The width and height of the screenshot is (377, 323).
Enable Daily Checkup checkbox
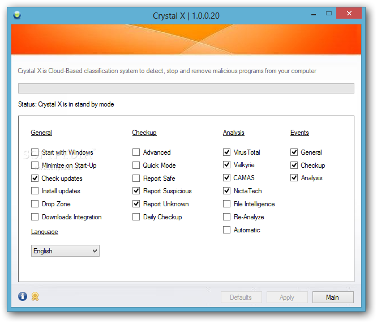click(136, 216)
